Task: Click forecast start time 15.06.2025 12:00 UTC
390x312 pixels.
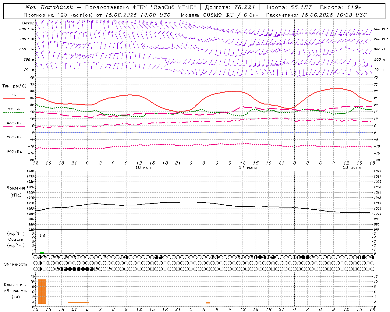Action: pyautogui.click(x=138, y=15)
